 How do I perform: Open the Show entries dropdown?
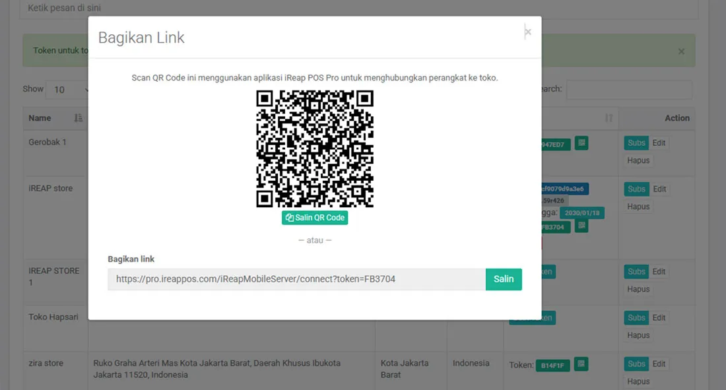[67, 89]
